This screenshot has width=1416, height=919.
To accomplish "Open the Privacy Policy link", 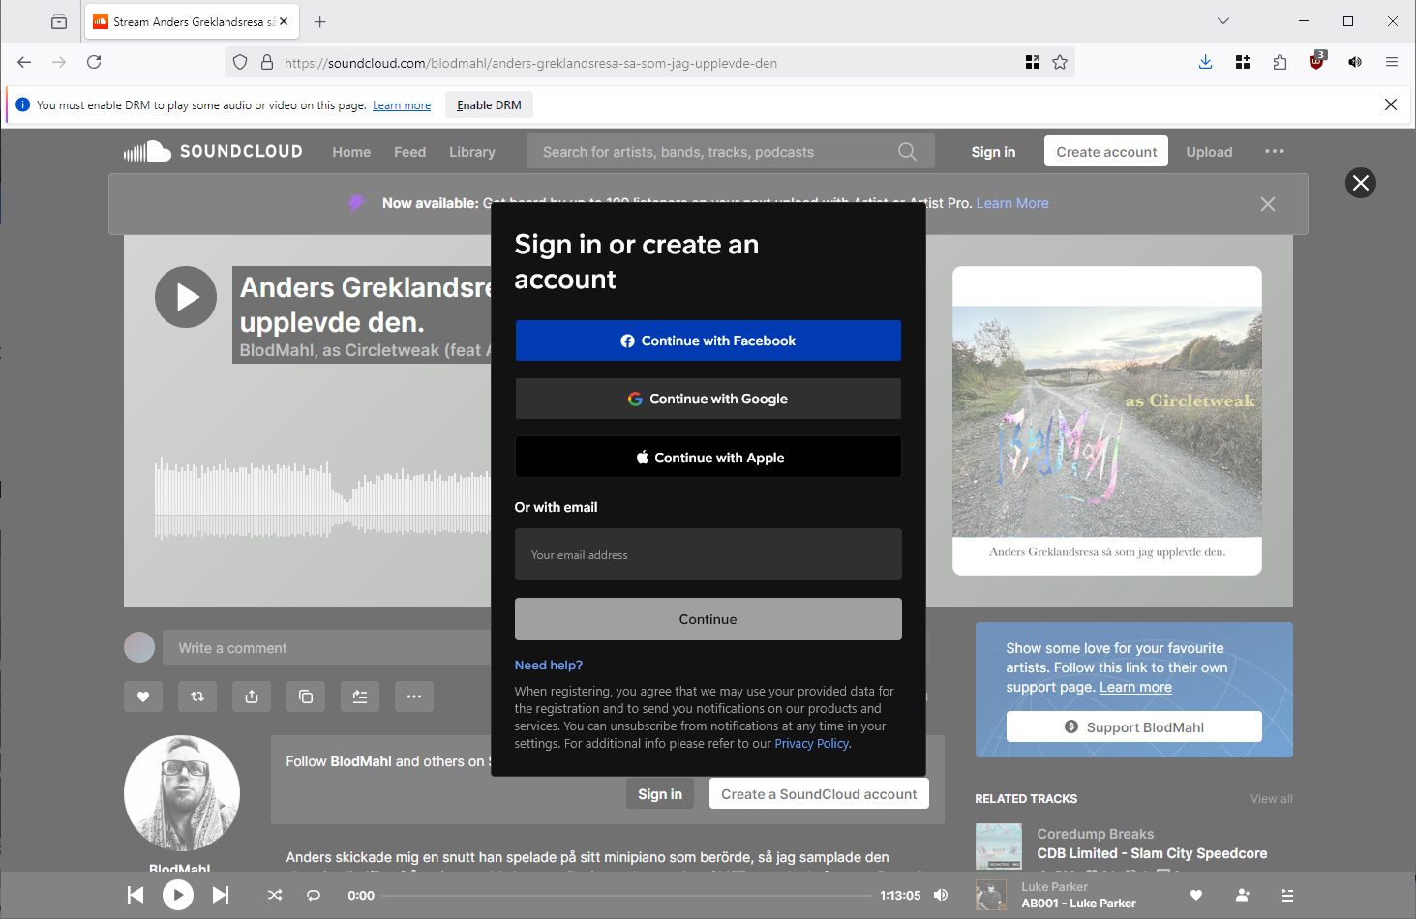I will tap(811, 743).
